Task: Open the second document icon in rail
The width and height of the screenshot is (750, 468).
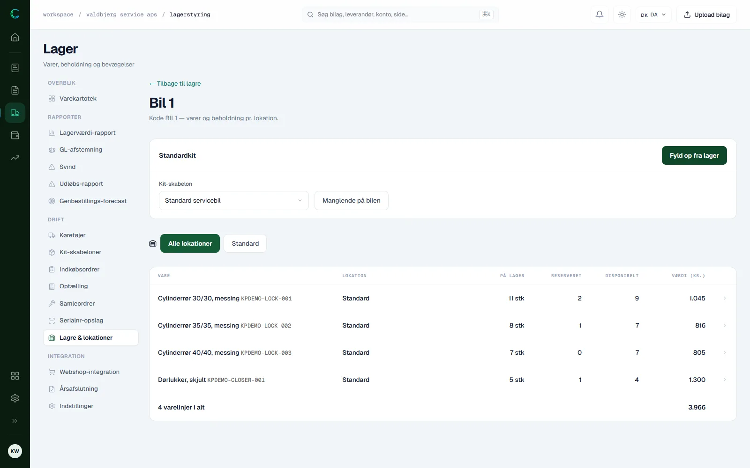Action: tap(15, 90)
